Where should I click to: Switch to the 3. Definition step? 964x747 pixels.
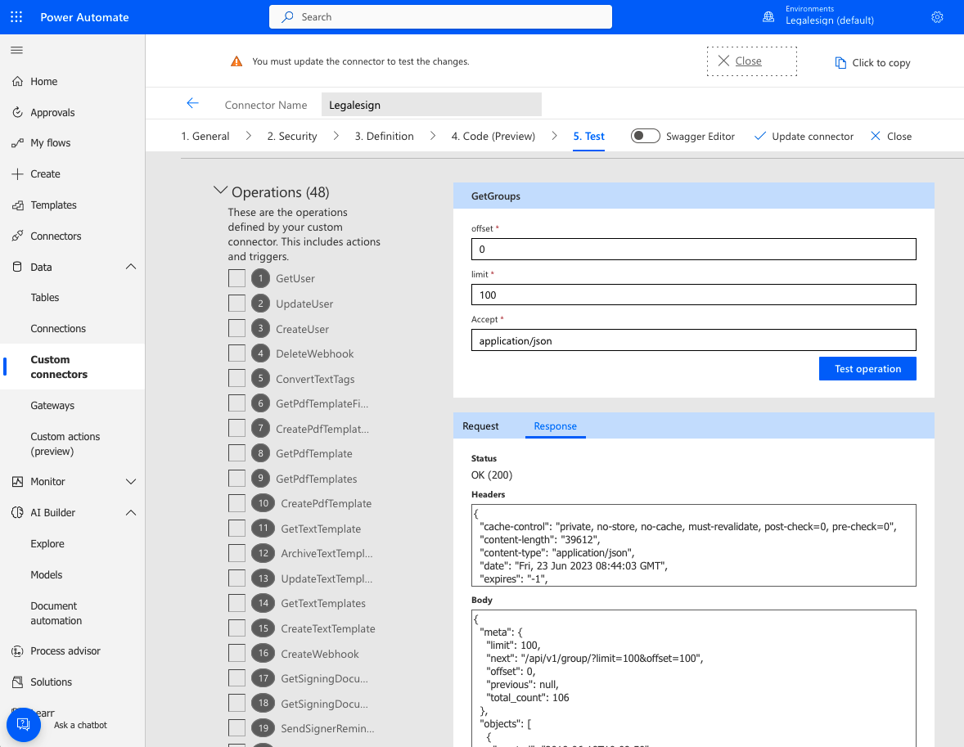pyautogui.click(x=385, y=137)
